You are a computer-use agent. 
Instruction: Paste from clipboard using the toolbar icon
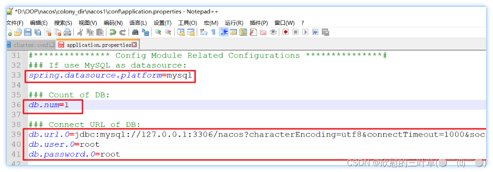[x=100, y=32]
